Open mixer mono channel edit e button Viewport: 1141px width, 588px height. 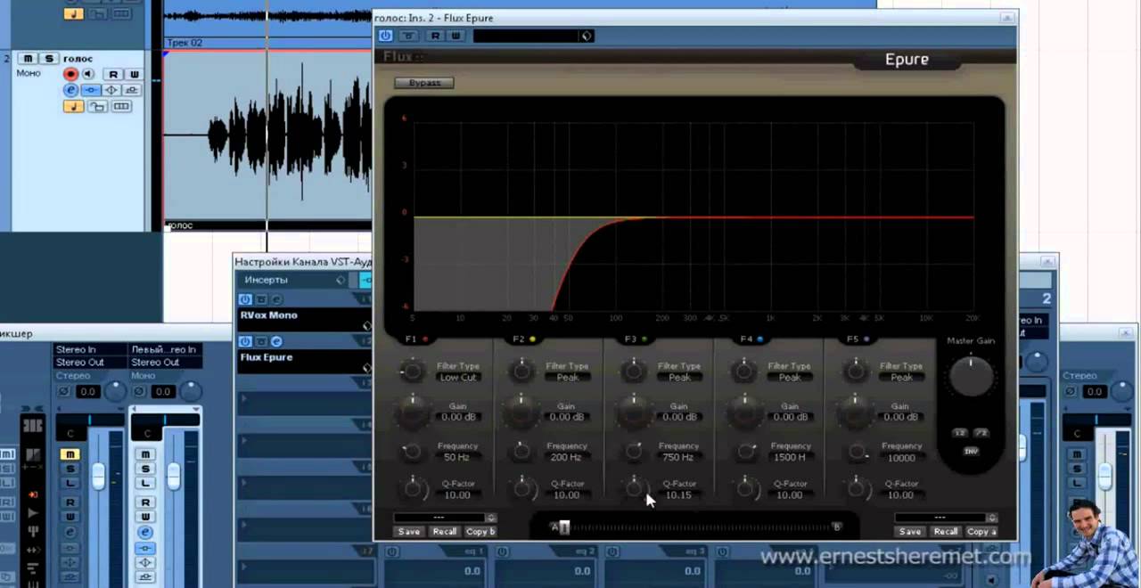(x=144, y=533)
